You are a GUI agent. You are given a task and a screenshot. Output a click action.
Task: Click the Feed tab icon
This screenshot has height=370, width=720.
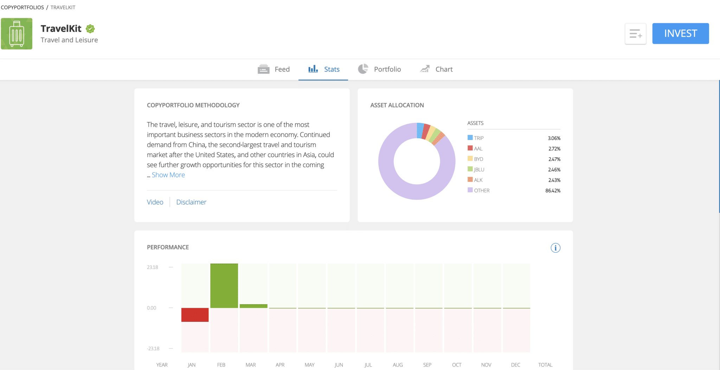(264, 69)
